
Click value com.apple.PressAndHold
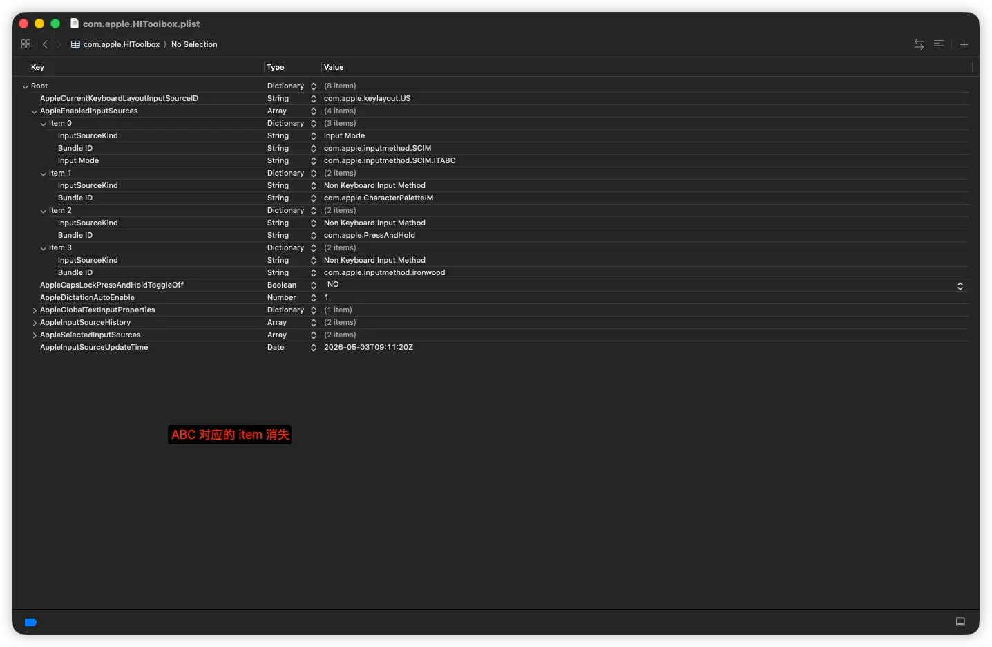pyautogui.click(x=370, y=235)
